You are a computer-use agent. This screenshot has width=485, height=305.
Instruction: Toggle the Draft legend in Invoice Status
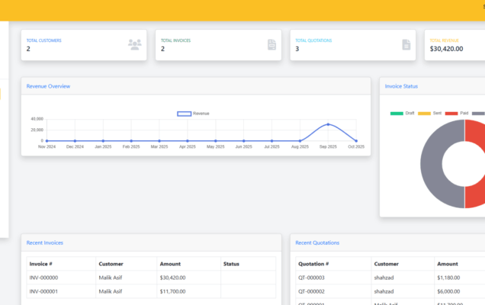(396, 114)
